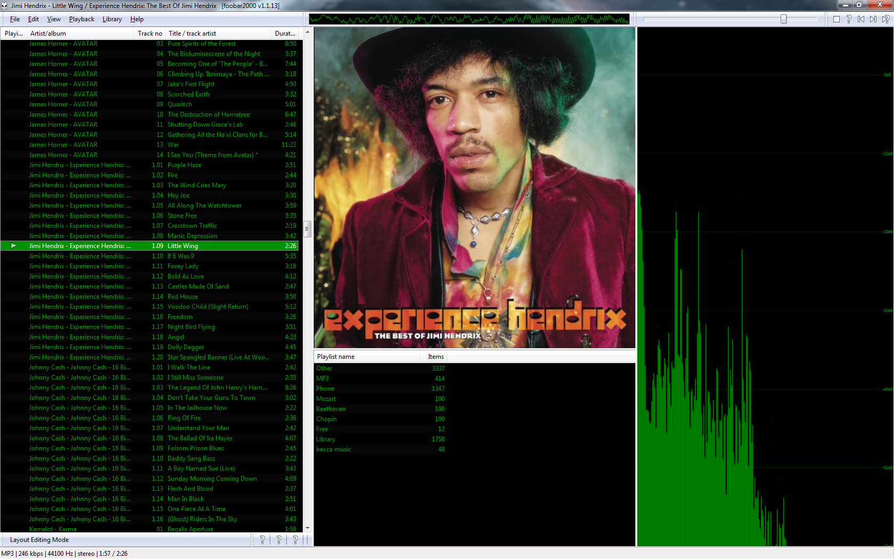Select the track 'Red House'
894x559 pixels.
tap(150, 297)
